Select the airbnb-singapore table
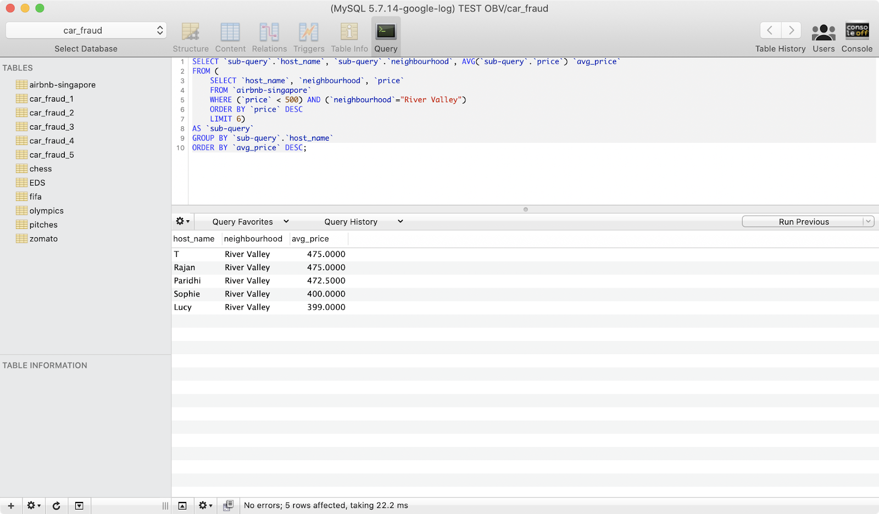 coord(62,85)
